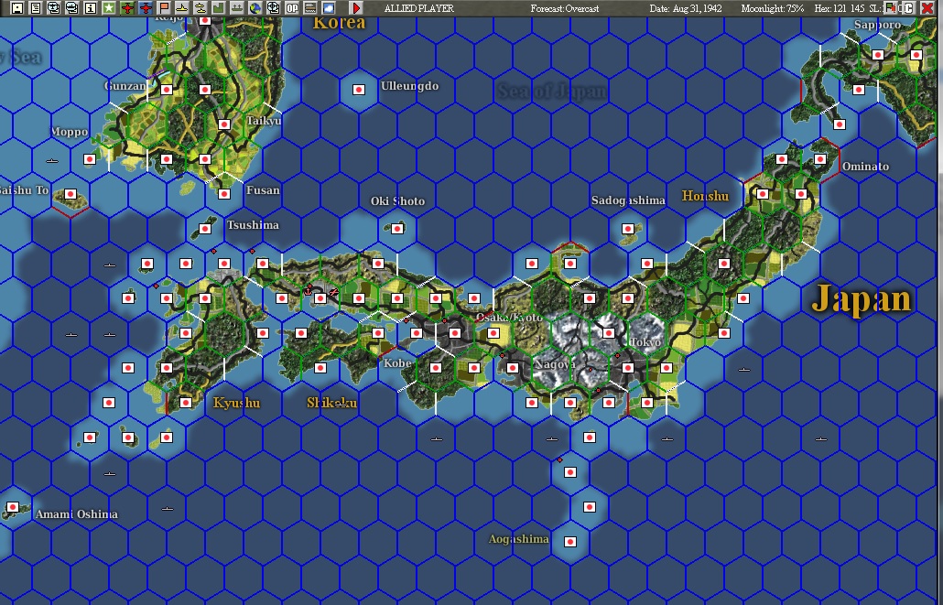The height and width of the screenshot is (605, 943).
Task: Select the Tsushima base flag
Action: (205, 229)
